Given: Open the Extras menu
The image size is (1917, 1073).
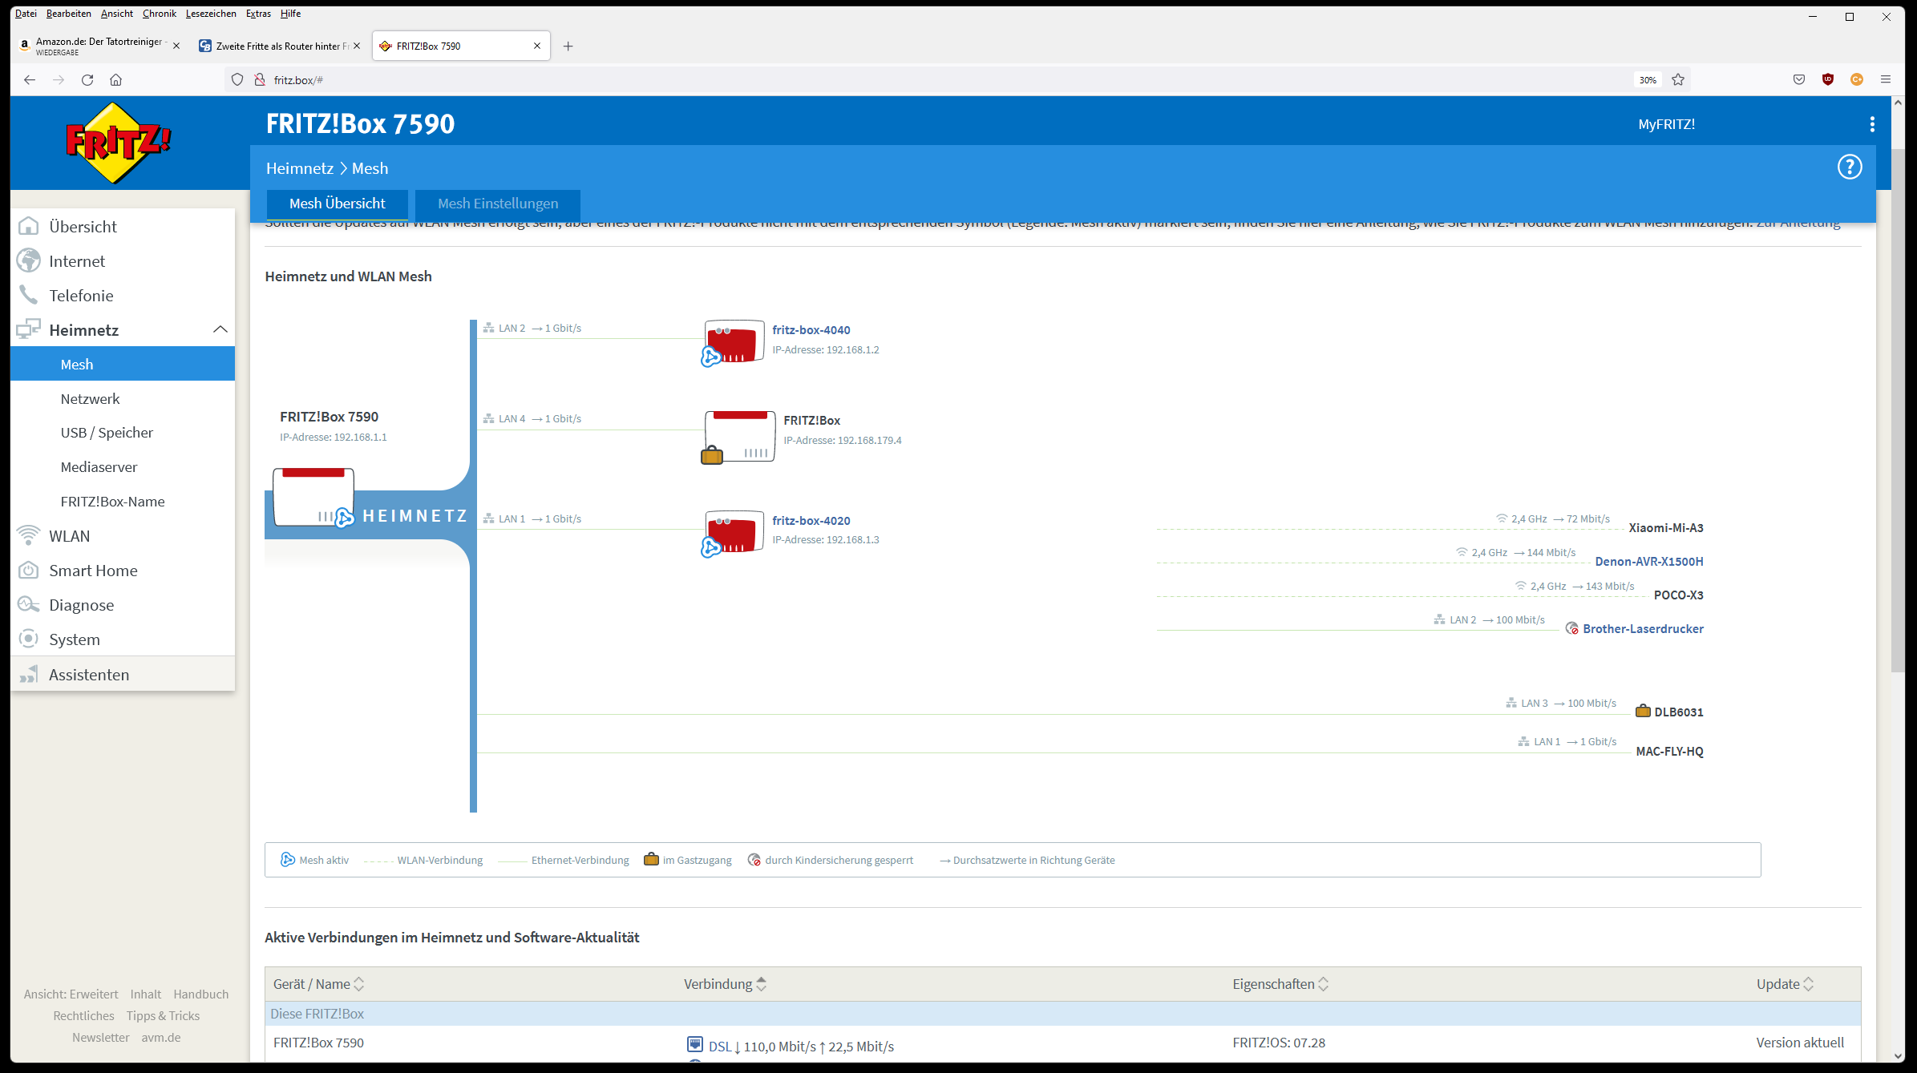Looking at the screenshot, I should tap(258, 14).
